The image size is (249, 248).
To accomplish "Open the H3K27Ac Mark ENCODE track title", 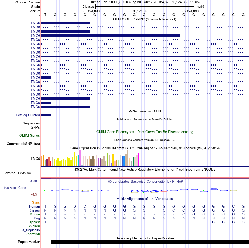I will point(144,170).
